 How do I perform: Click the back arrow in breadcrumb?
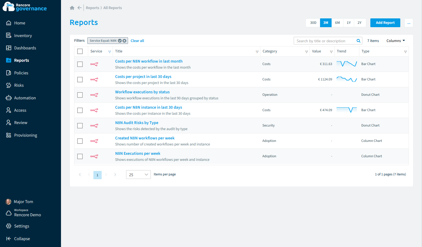79,8
